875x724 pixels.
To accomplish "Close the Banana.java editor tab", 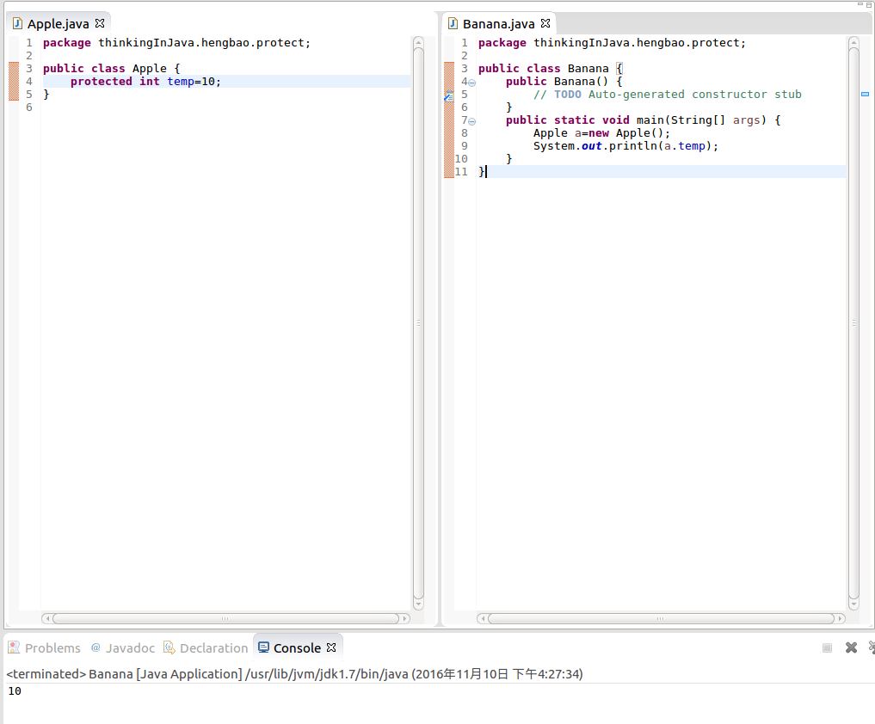I will [545, 23].
